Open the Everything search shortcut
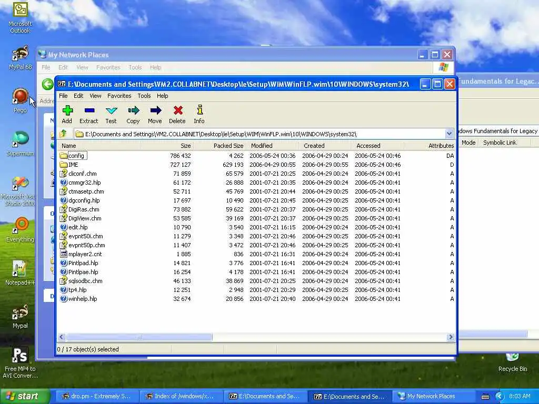Viewport: 539px width, 404px height. point(20,229)
